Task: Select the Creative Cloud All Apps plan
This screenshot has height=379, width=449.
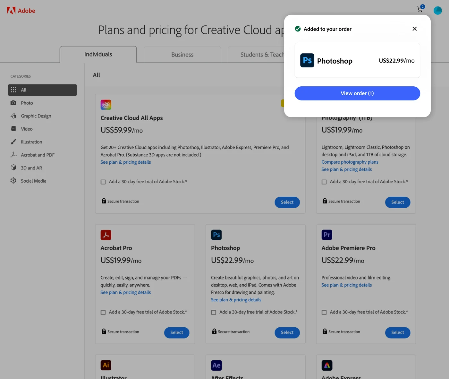Action: pyautogui.click(x=287, y=202)
